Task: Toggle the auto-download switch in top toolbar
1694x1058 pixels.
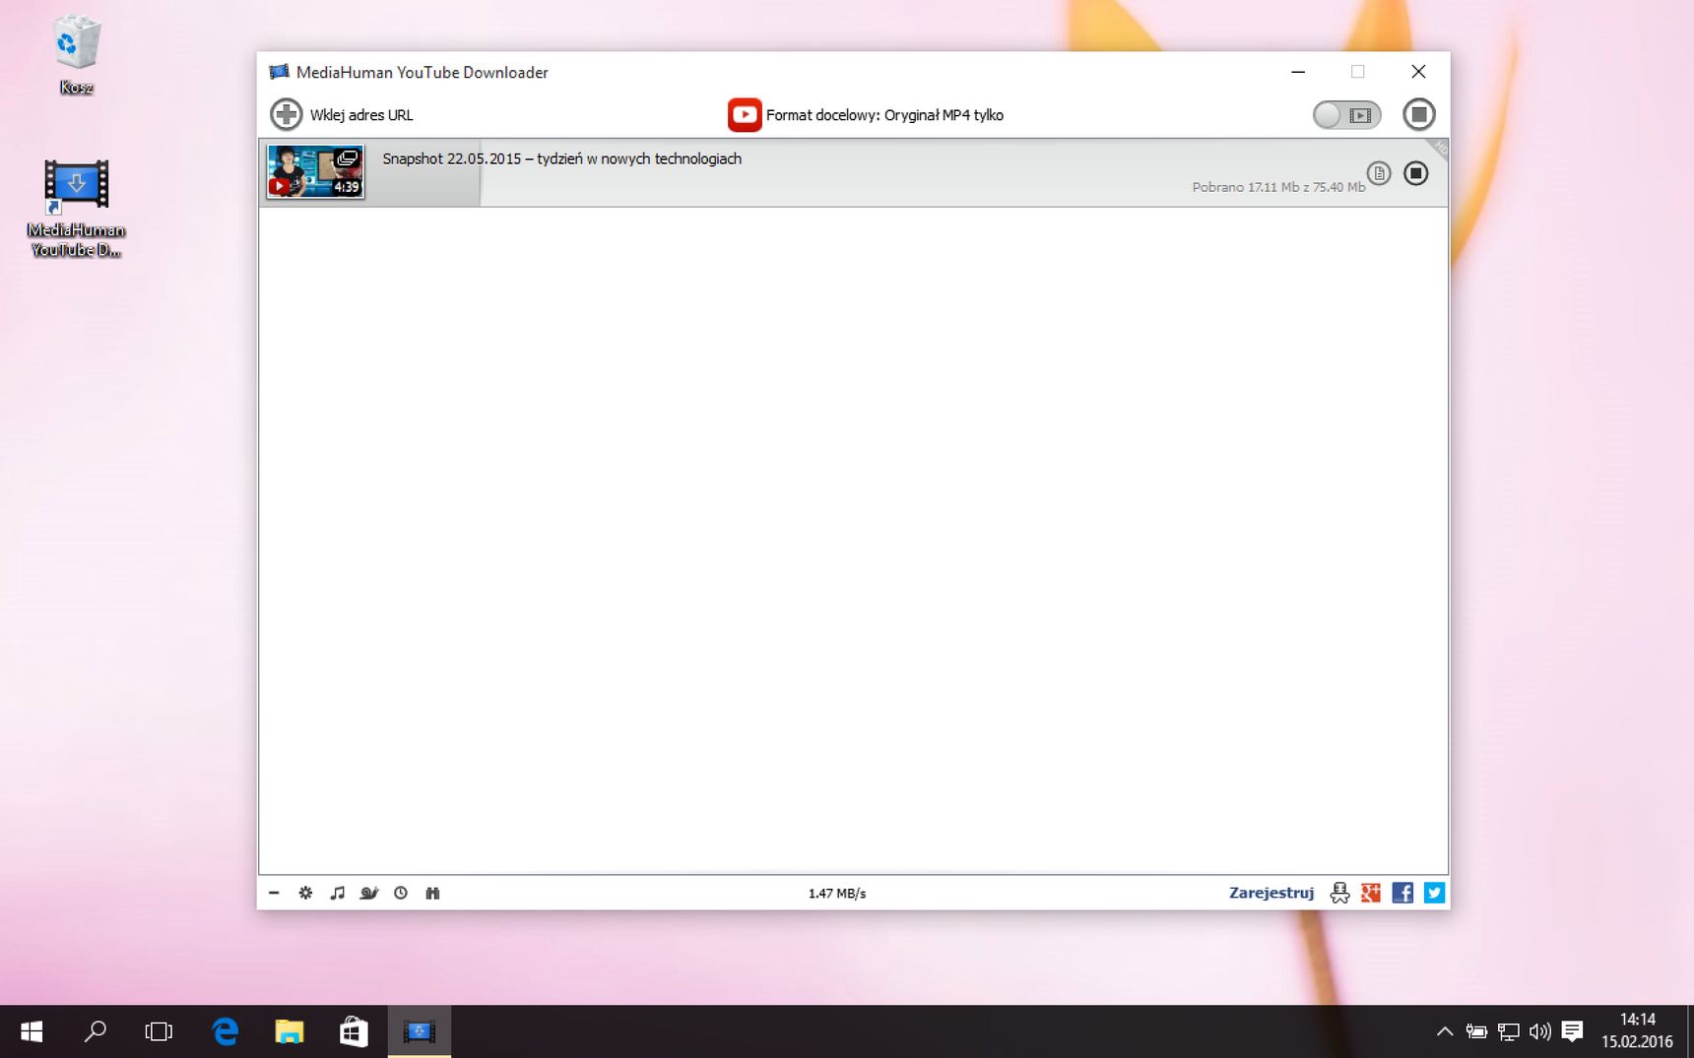Action: (x=1347, y=115)
